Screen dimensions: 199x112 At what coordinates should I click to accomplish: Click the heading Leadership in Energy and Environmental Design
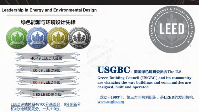49,10
